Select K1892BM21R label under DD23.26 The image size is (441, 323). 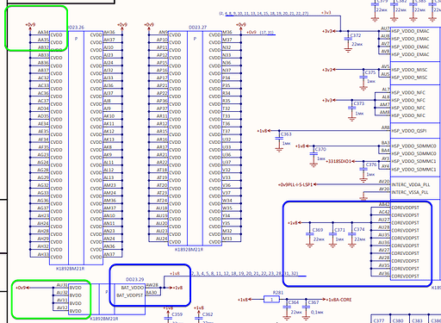71,269
